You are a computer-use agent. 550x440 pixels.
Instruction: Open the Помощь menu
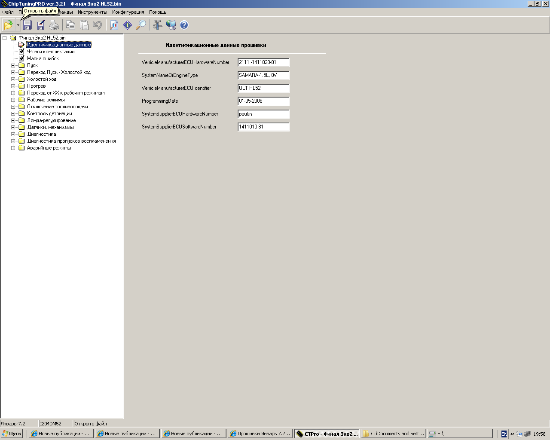[x=158, y=12]
